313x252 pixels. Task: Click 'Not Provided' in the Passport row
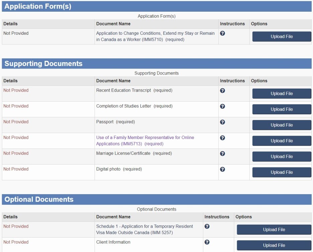(16, 122)
